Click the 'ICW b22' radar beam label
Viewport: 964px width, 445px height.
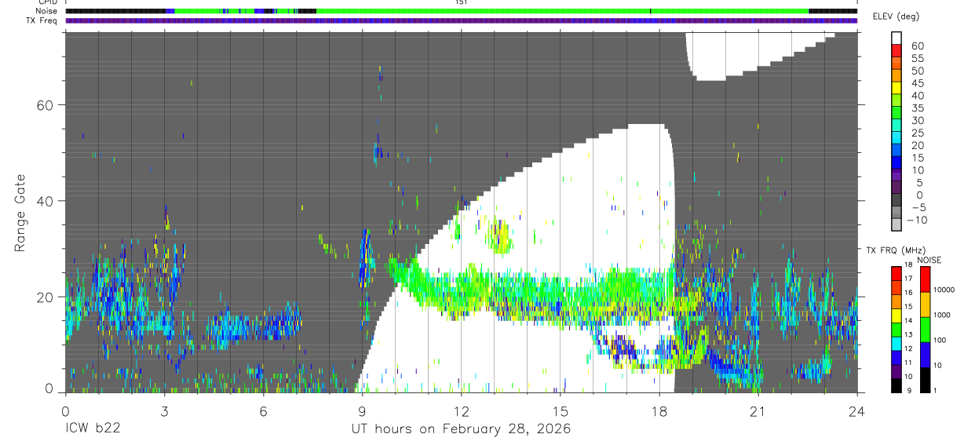click(x=91, y=429)
